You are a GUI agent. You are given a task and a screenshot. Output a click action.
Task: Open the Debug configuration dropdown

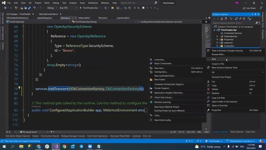click(x=52, y=8)
